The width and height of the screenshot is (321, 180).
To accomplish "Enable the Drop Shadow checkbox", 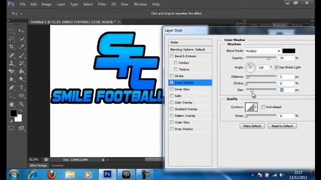I will [172, 129].
